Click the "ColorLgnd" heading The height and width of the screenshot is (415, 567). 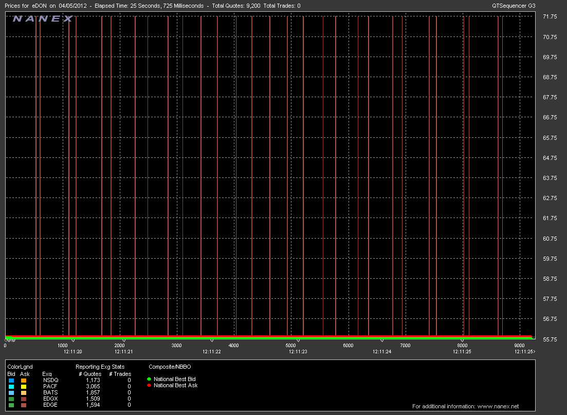click(20, 367)
